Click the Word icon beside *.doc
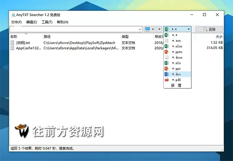 (x=167, y=74)
